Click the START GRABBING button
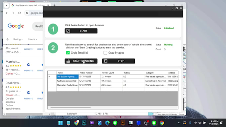Viewport: 226px width, 127px height. click(81, 61)
